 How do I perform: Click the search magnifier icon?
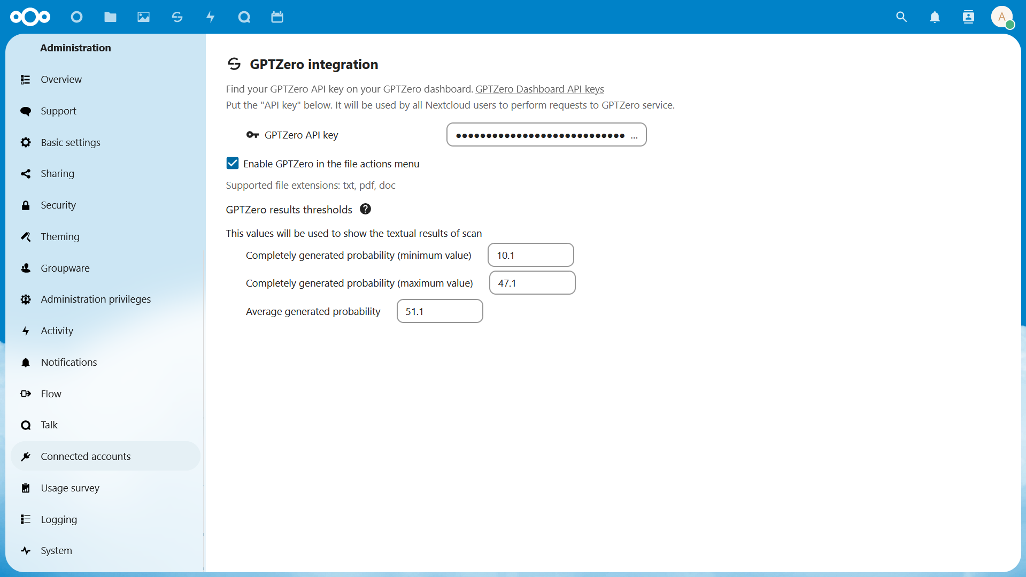tap(901, 17)
